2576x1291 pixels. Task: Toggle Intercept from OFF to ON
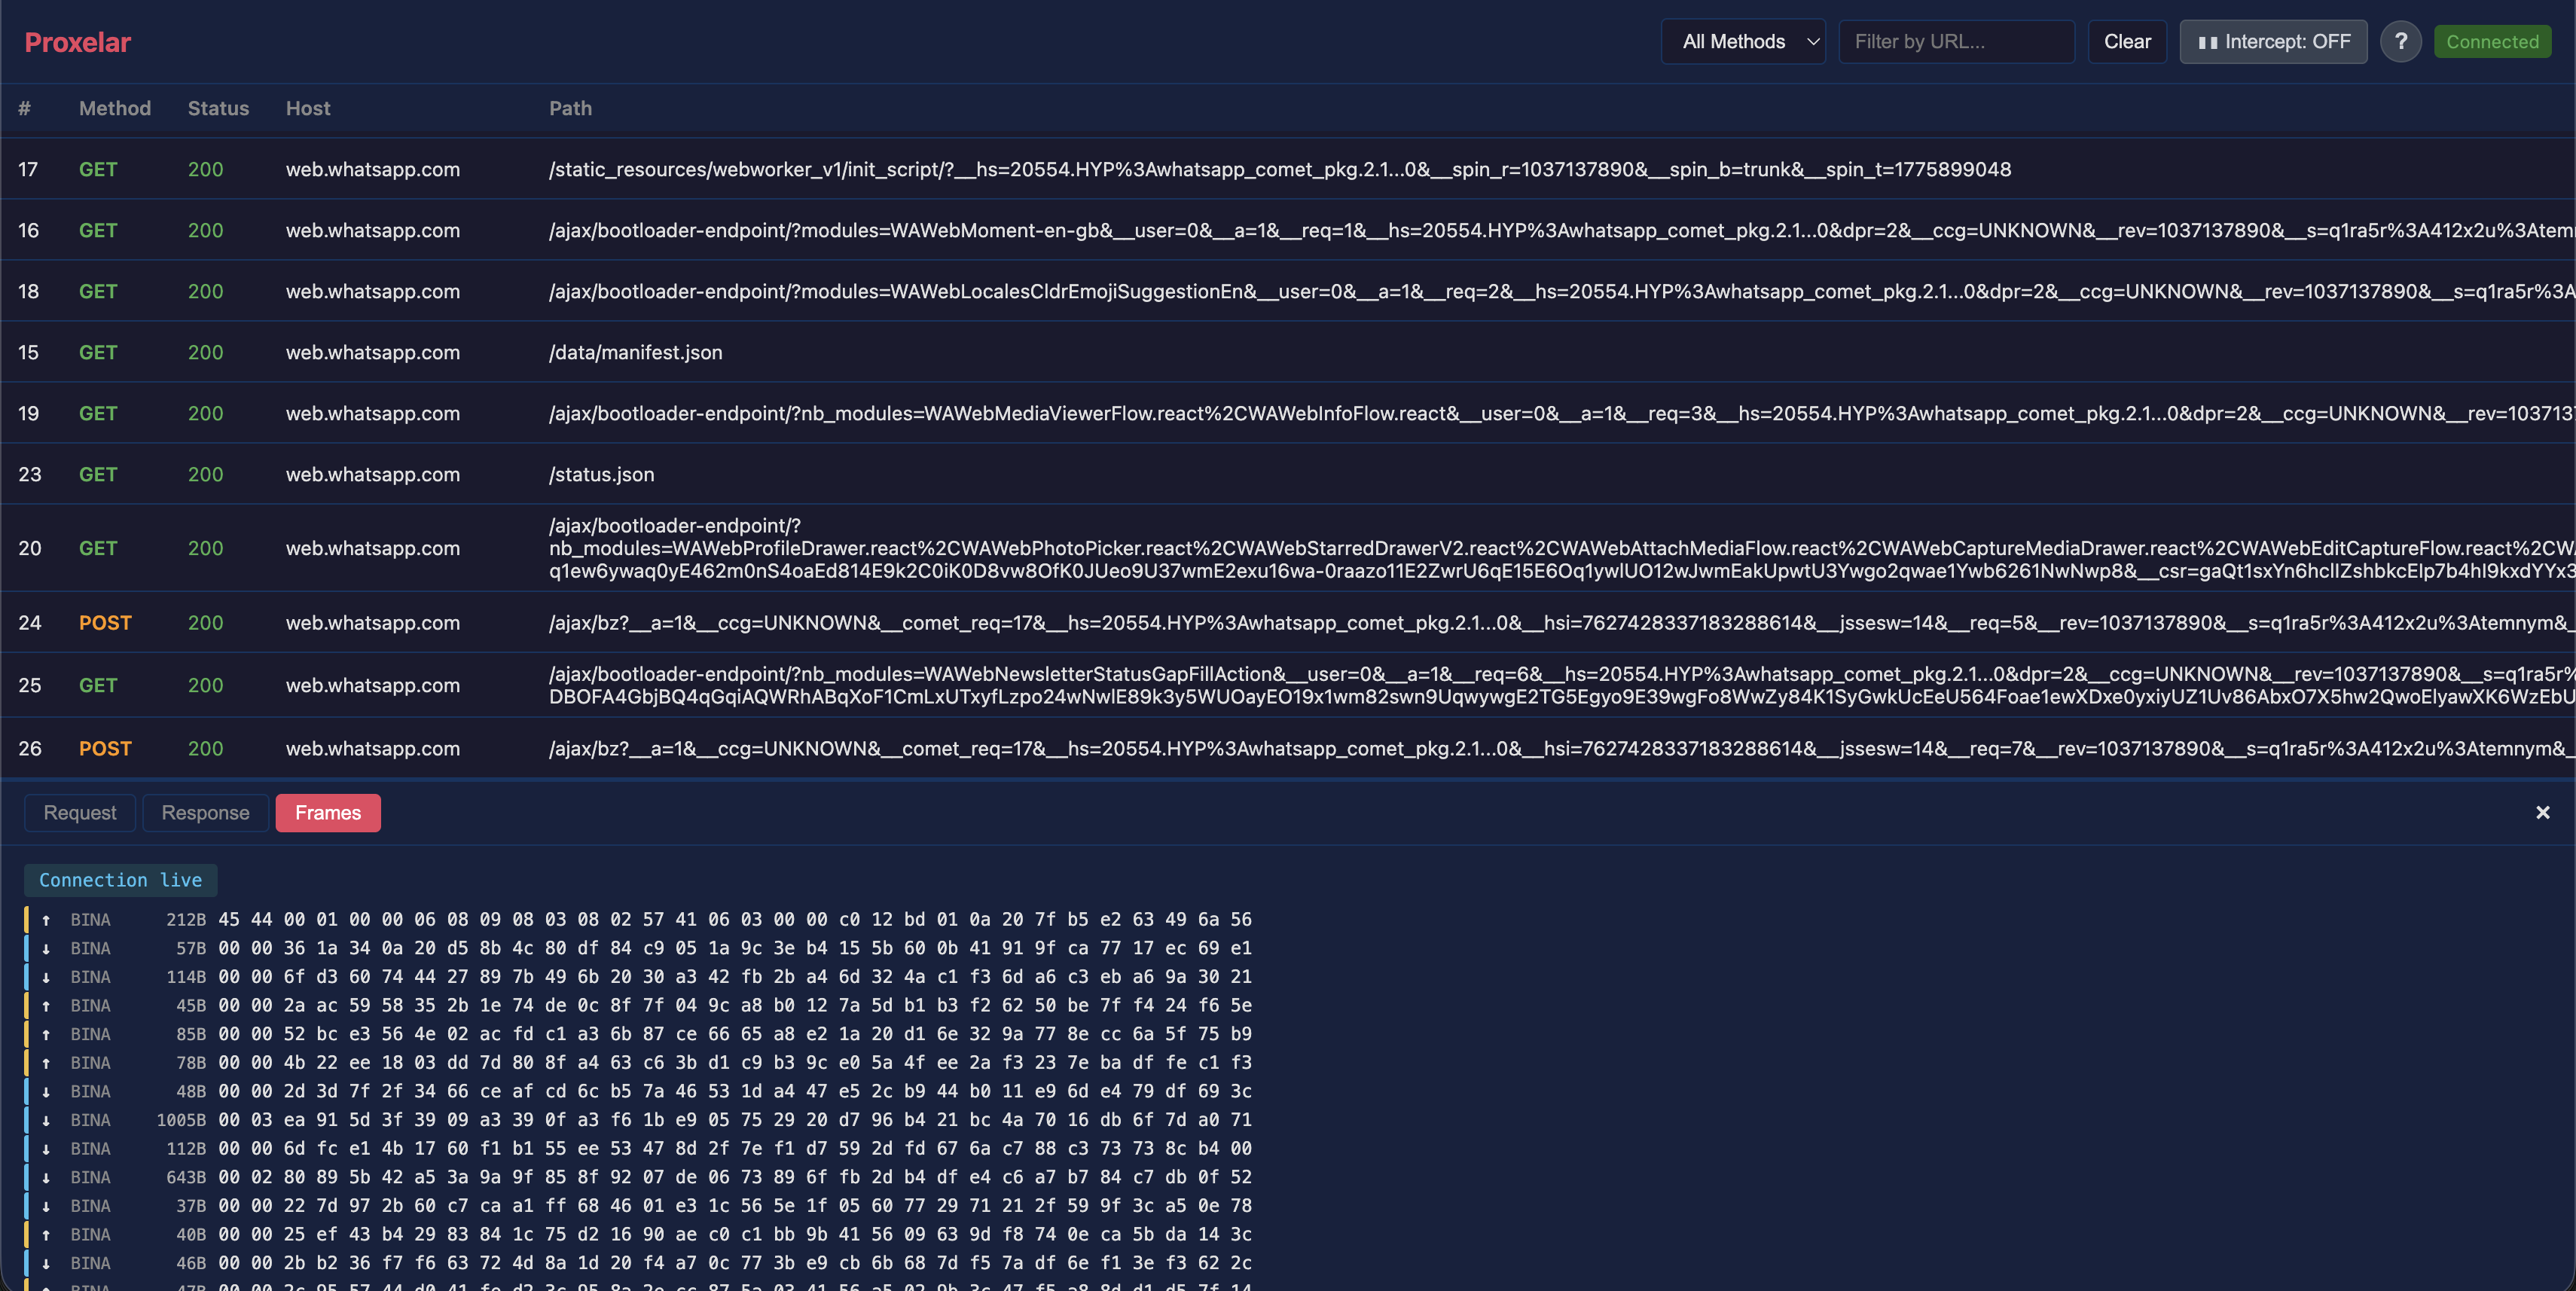(x=2273, y=41)
